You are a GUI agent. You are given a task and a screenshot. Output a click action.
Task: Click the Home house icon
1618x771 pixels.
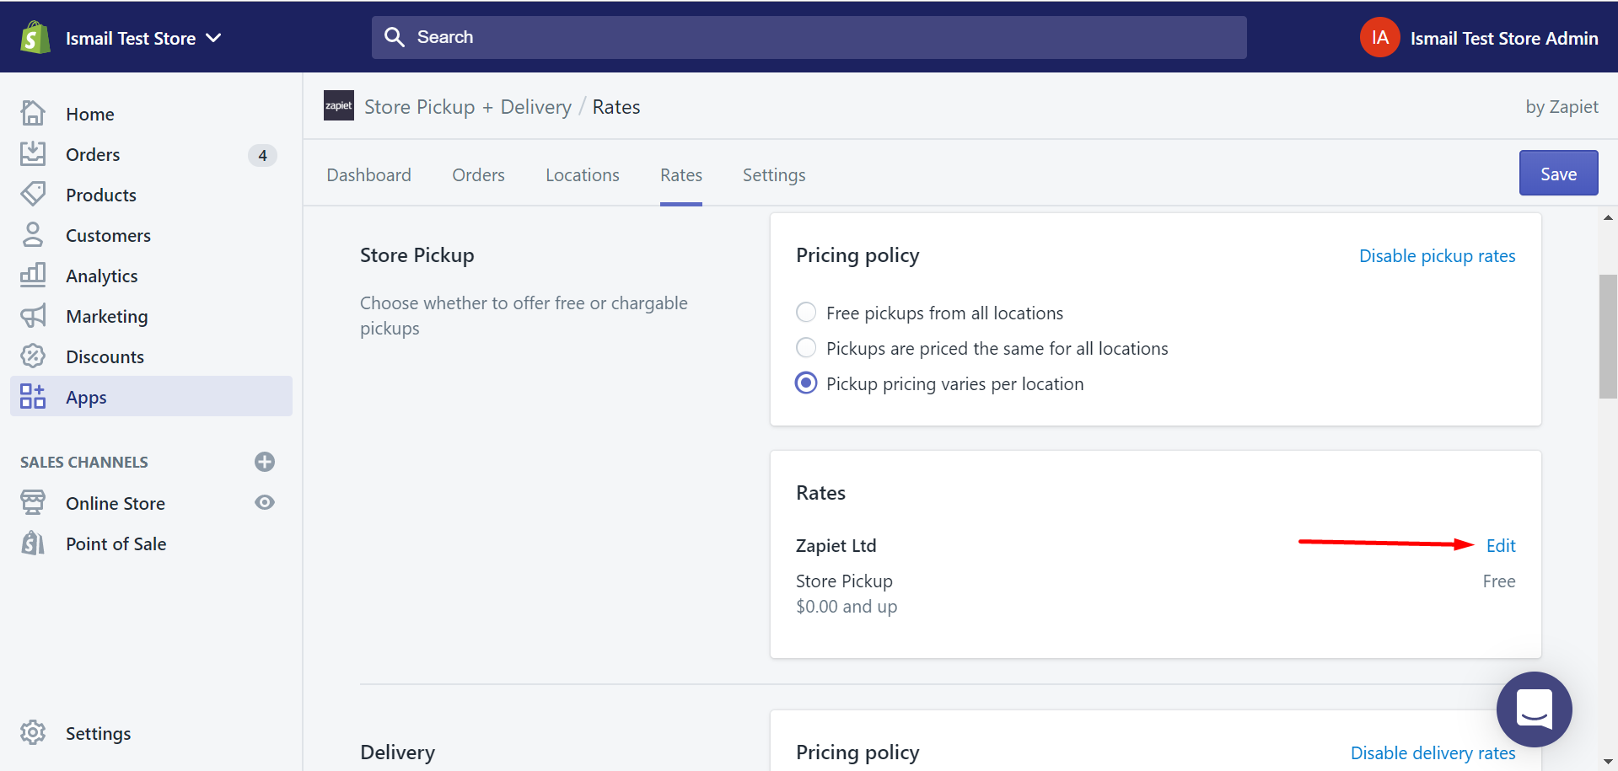coord(33,113)
